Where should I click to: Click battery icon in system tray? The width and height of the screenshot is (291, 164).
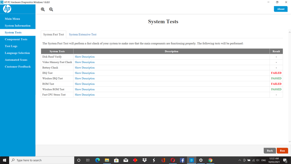(x=249, y=160)
